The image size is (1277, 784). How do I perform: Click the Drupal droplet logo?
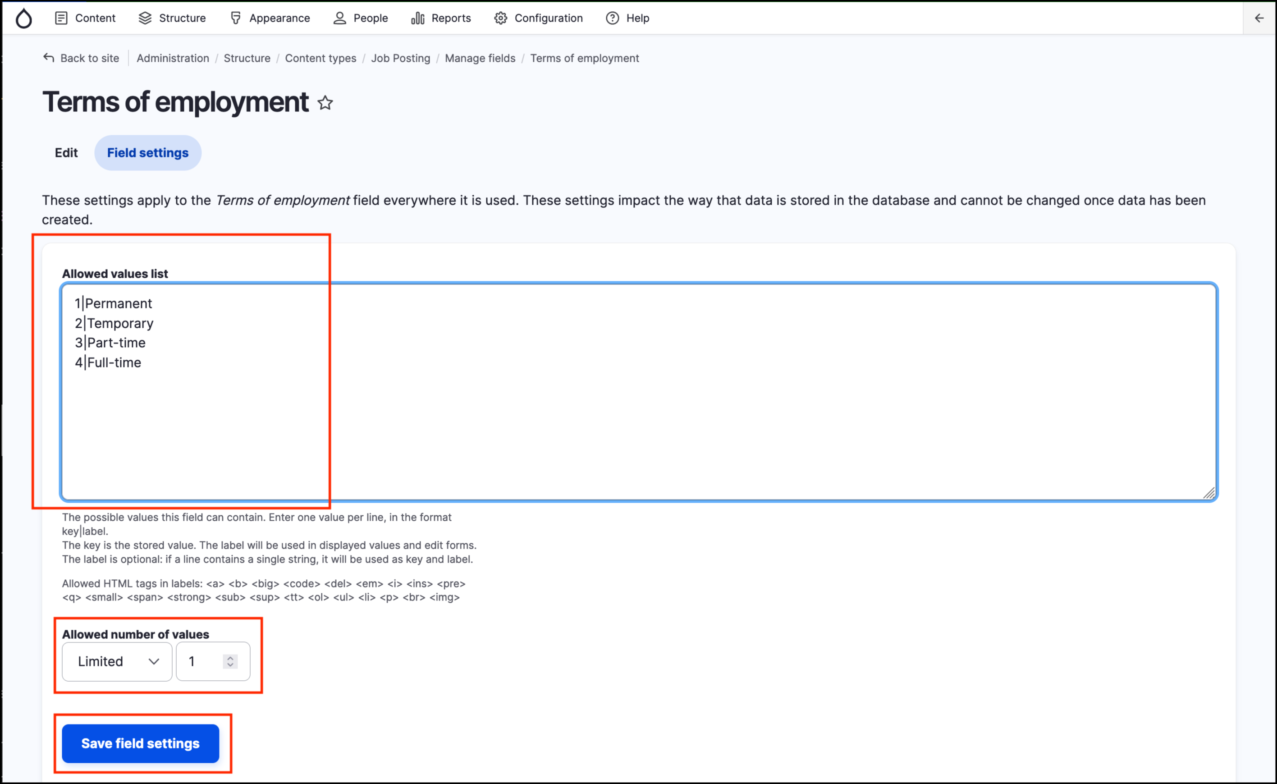23,18
